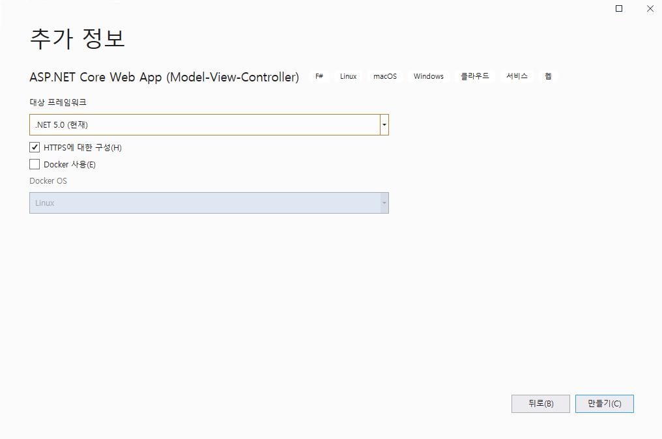Select the 웹 project type tag
Screen dimensions: 662x439
pos(548,76)
